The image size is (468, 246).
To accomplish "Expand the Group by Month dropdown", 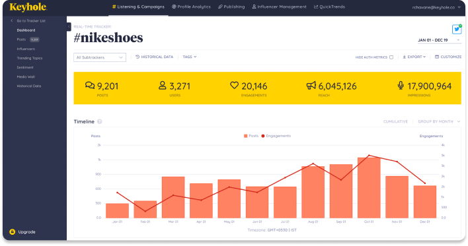I will (439, 121).
